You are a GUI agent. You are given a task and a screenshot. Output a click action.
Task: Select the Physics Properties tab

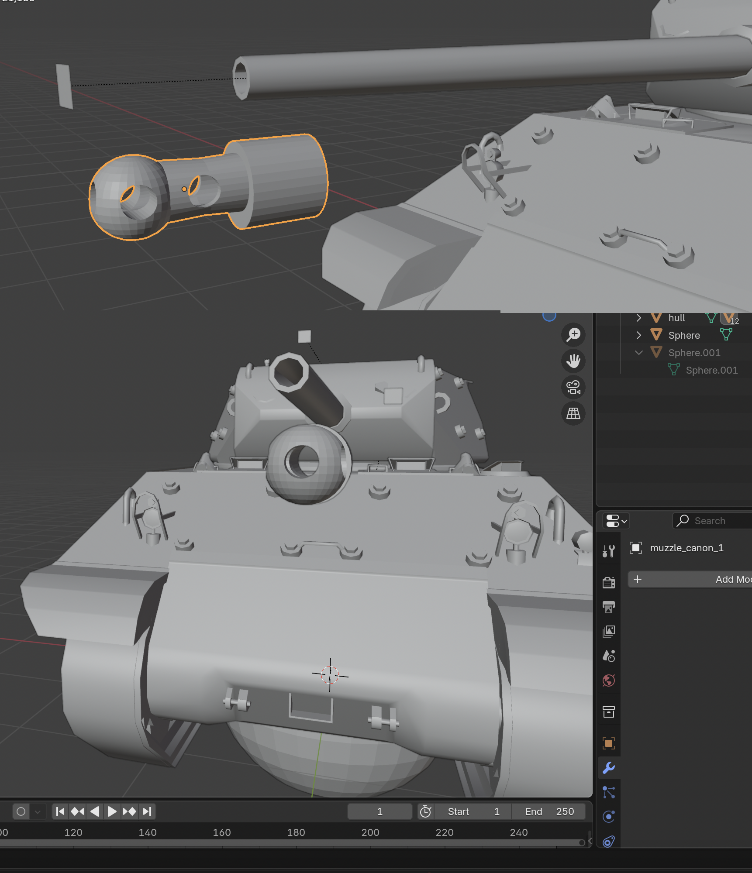(608, 817)
